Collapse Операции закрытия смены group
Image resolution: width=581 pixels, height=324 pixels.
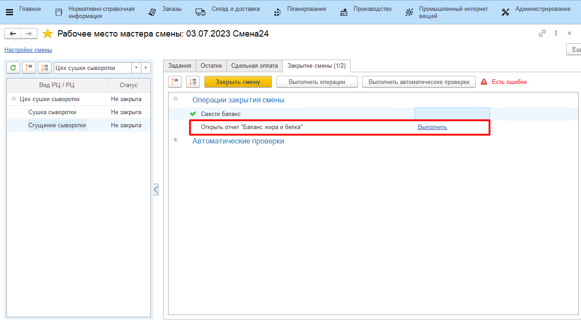[x=176, y=99]
